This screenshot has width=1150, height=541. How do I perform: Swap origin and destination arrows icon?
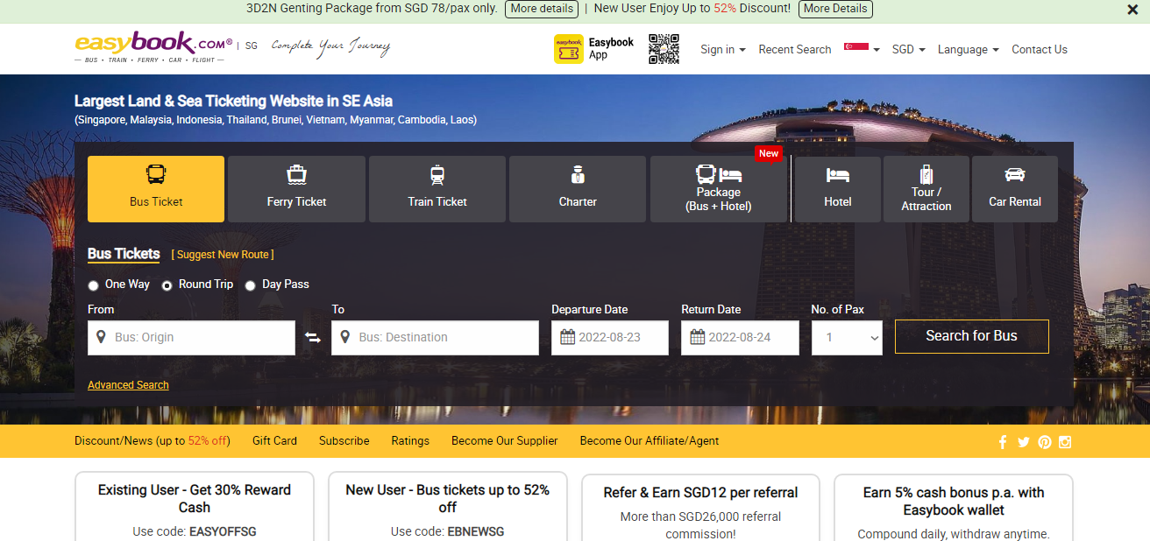[313, 338]
